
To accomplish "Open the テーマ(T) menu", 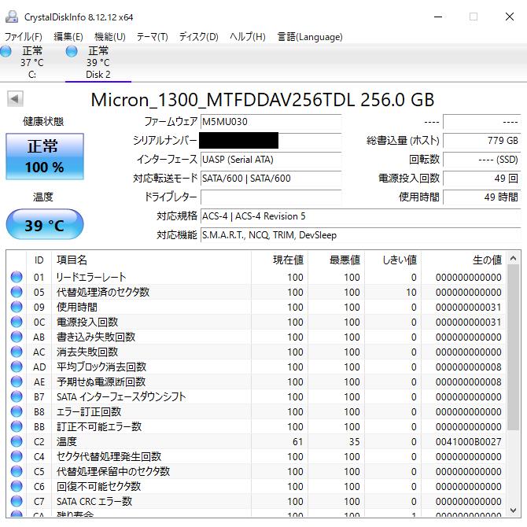I will click(152, 37).
